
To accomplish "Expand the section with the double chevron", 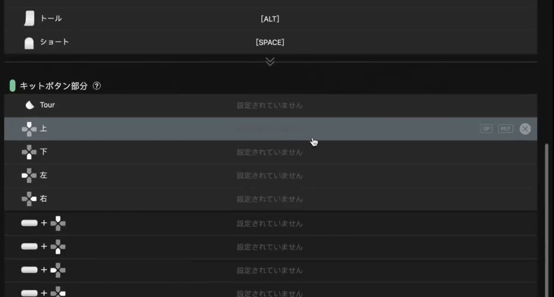I will click(x=270, y=61).
